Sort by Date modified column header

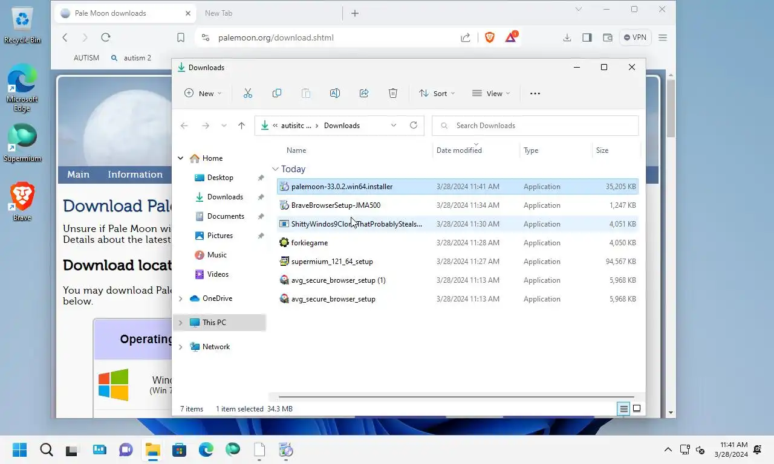click(x=459, y=150)
